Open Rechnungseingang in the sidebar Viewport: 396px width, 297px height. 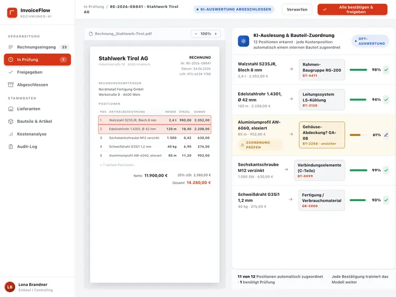click(38, 47)
